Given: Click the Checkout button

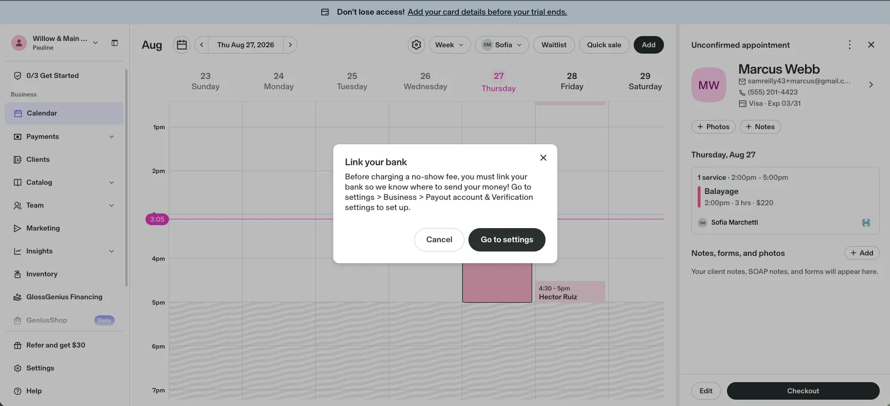Looking at the screenshot, I should tap(803, 391).
